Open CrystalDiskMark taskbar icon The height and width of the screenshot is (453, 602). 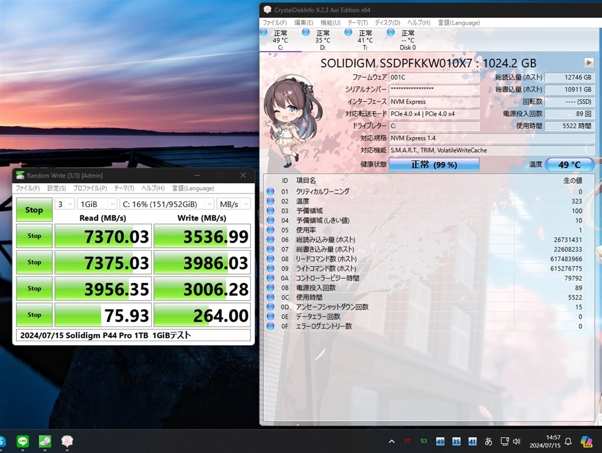click(x=45, y=441)
